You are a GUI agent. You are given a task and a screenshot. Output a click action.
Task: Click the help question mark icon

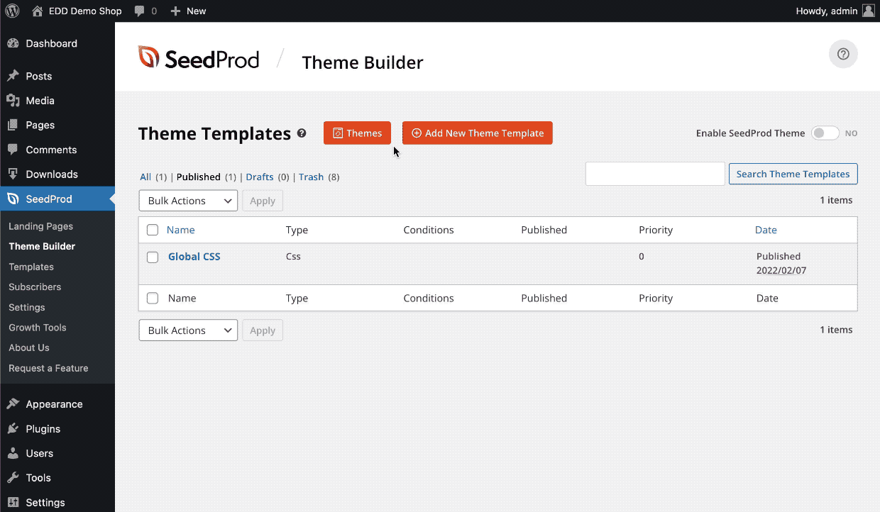(x=842, y=54)
